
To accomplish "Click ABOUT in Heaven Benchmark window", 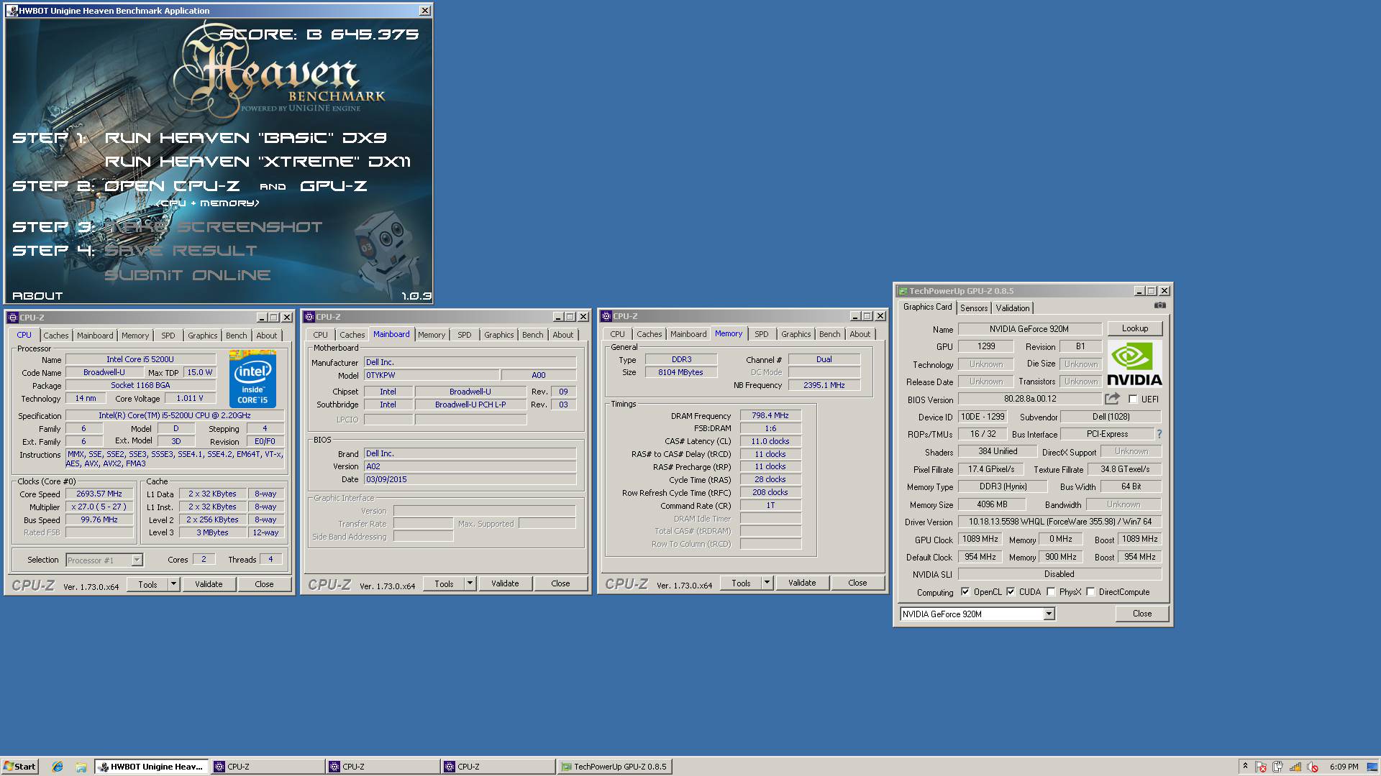I will [37, 295].
